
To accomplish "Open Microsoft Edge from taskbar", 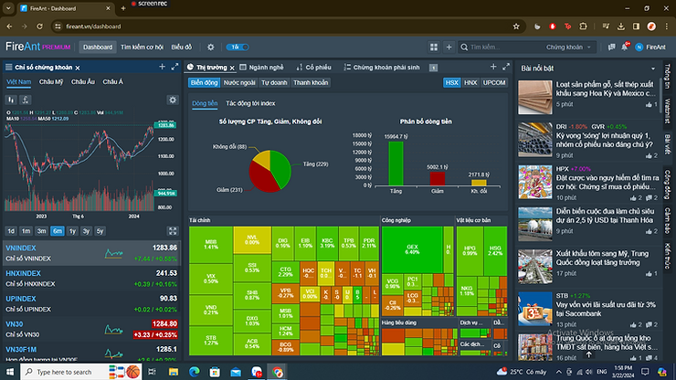I will point(195,372).
